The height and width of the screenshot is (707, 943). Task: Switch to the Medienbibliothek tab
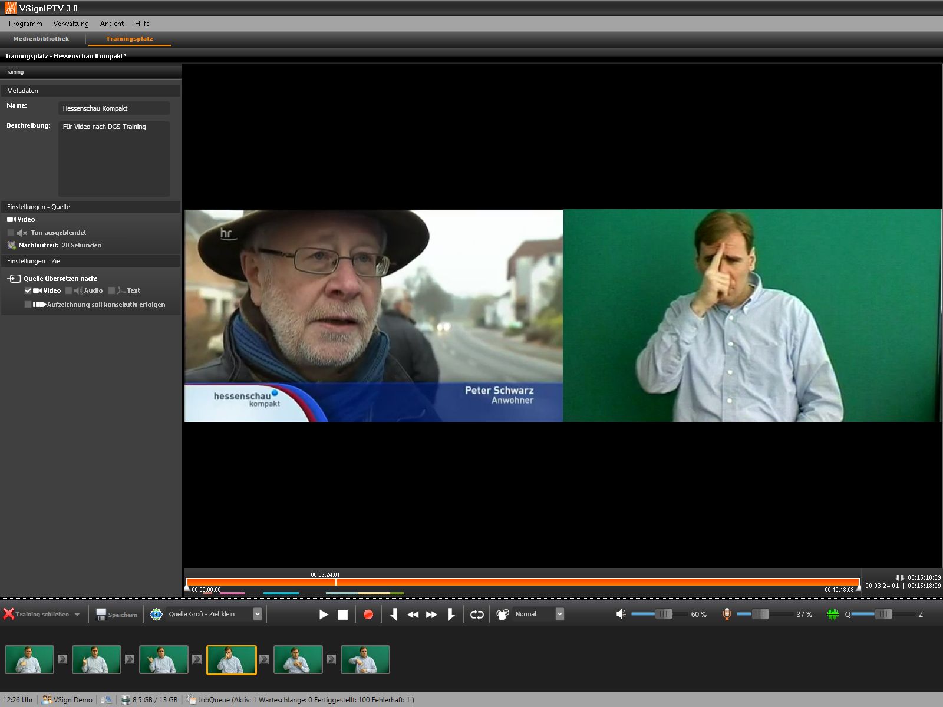(41, 39)
